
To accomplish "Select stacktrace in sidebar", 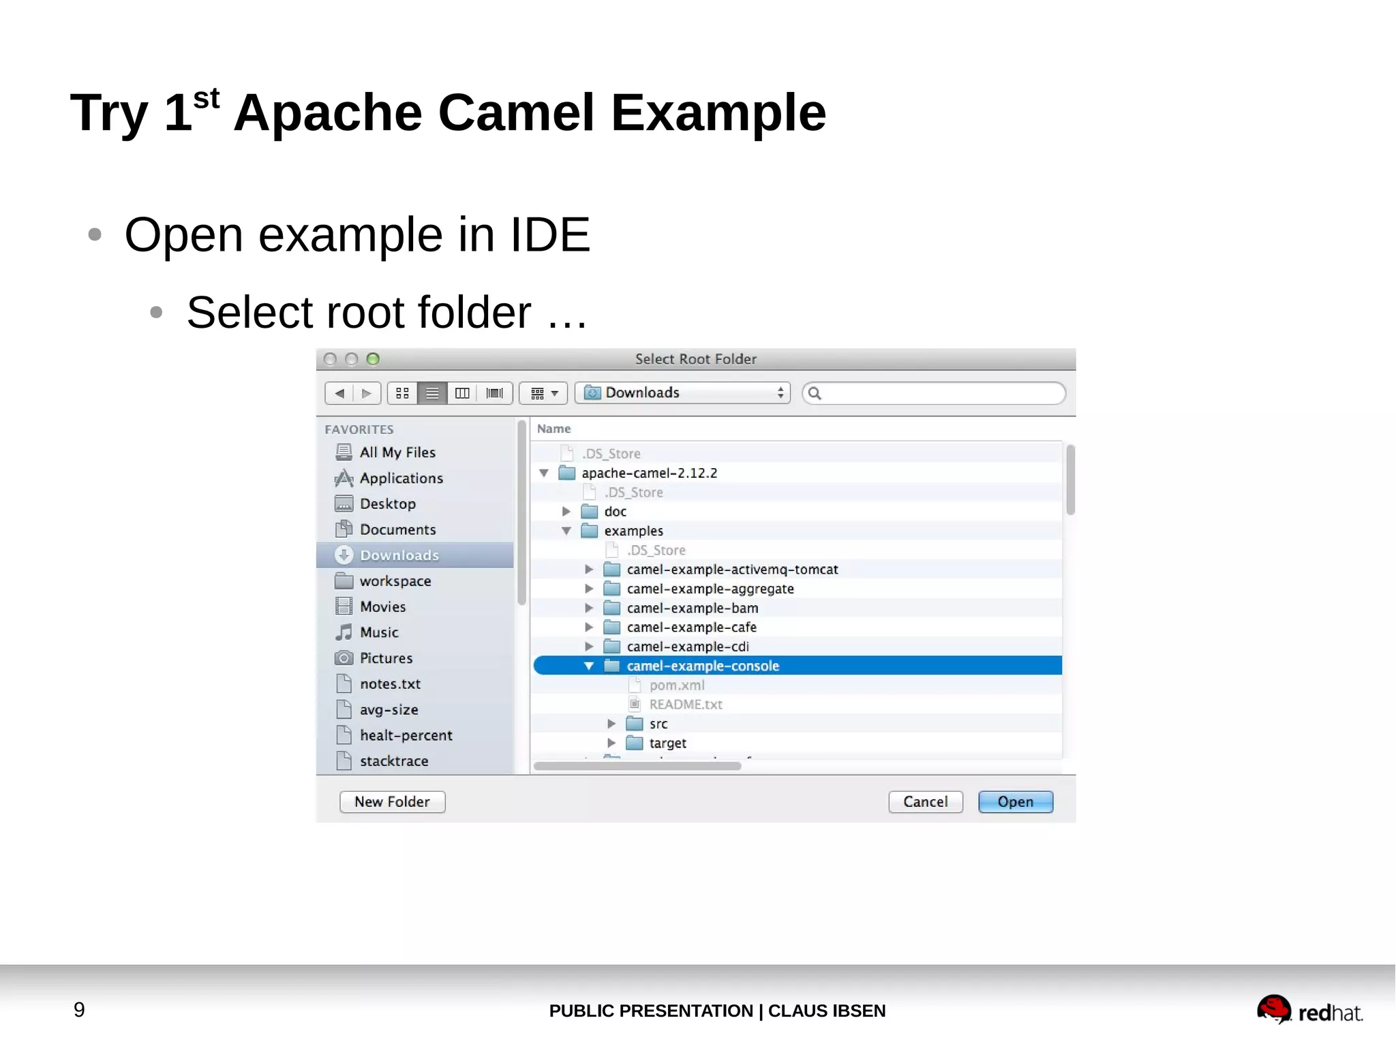I will coord(415,761).
